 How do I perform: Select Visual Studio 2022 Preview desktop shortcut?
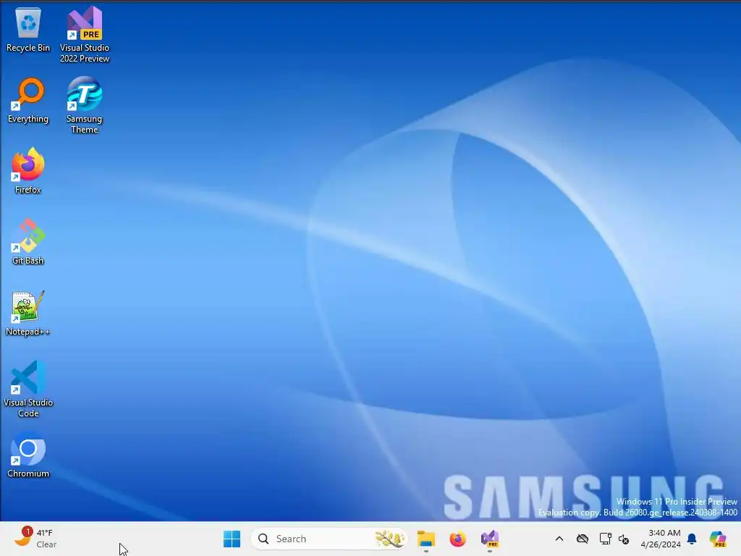pyautogui.click(x=85, y=34)
